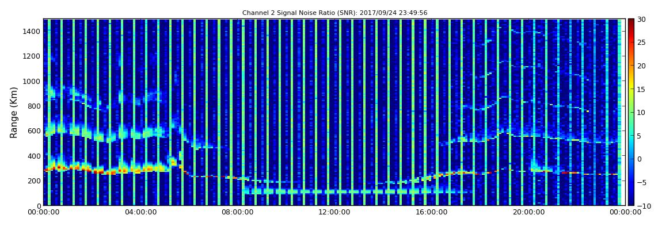Click the colorbar value 15
Image resolution: width=662 pixels, height=234 pixels.
642,89
